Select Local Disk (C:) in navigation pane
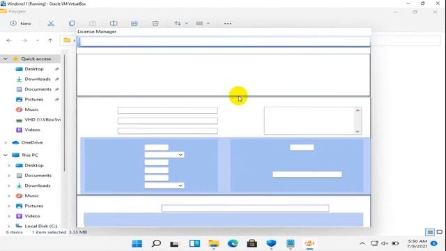Image resolution: width=446 pixels, height=251 pixels. coord(40,226)
